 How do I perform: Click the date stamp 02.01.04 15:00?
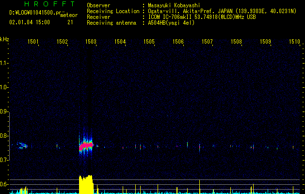(x=30, y=22)
